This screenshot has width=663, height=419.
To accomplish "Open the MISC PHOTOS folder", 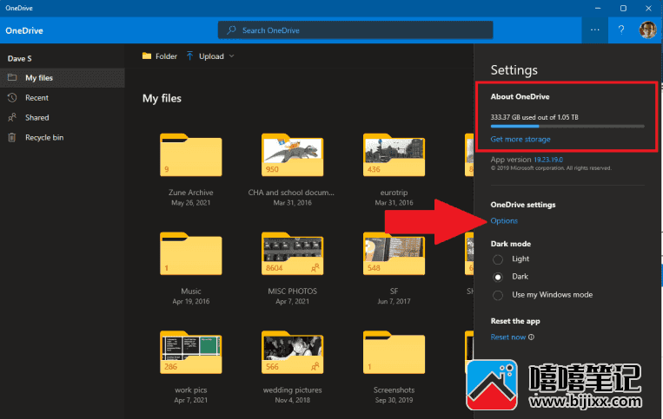I will [292, 253].
